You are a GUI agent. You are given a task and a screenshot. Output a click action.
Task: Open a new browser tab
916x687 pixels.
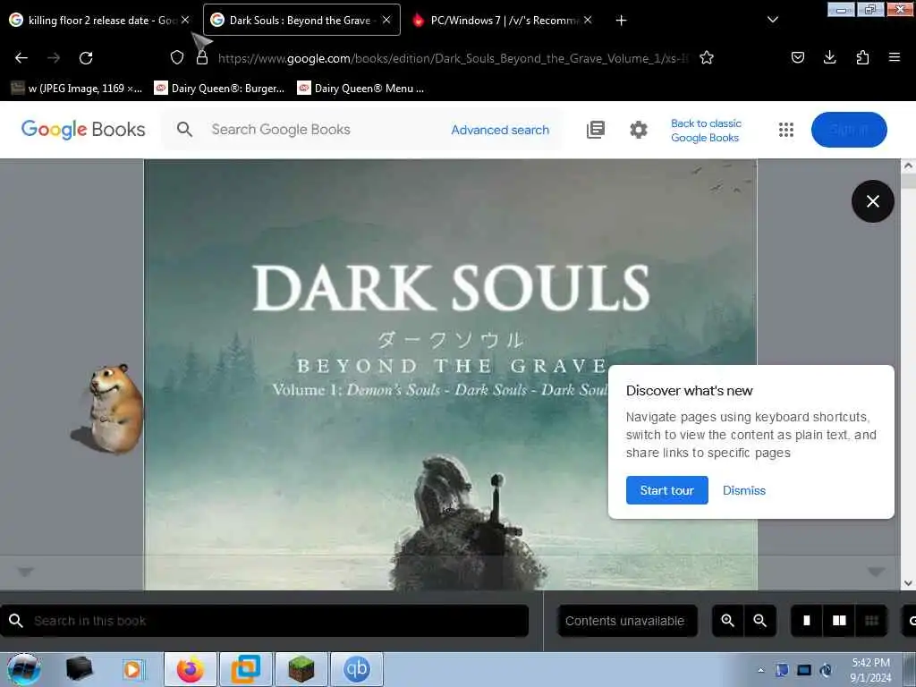[x=621, y=21]
